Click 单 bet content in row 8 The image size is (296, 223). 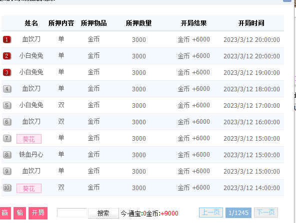click(x=61, y=155)
